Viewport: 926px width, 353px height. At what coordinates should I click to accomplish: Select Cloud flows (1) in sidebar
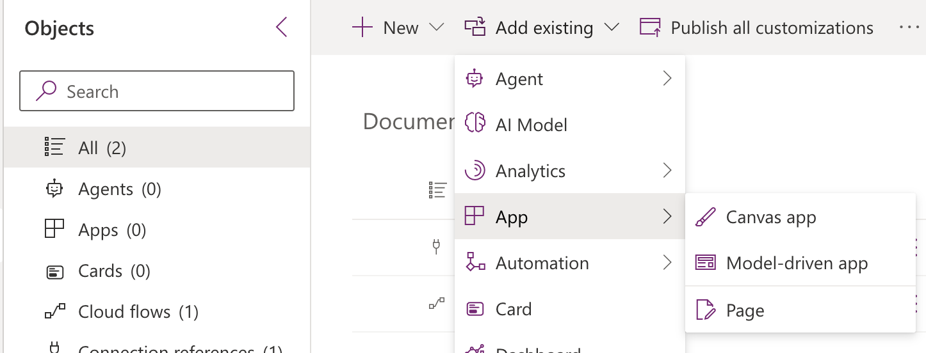click(138, 312)
